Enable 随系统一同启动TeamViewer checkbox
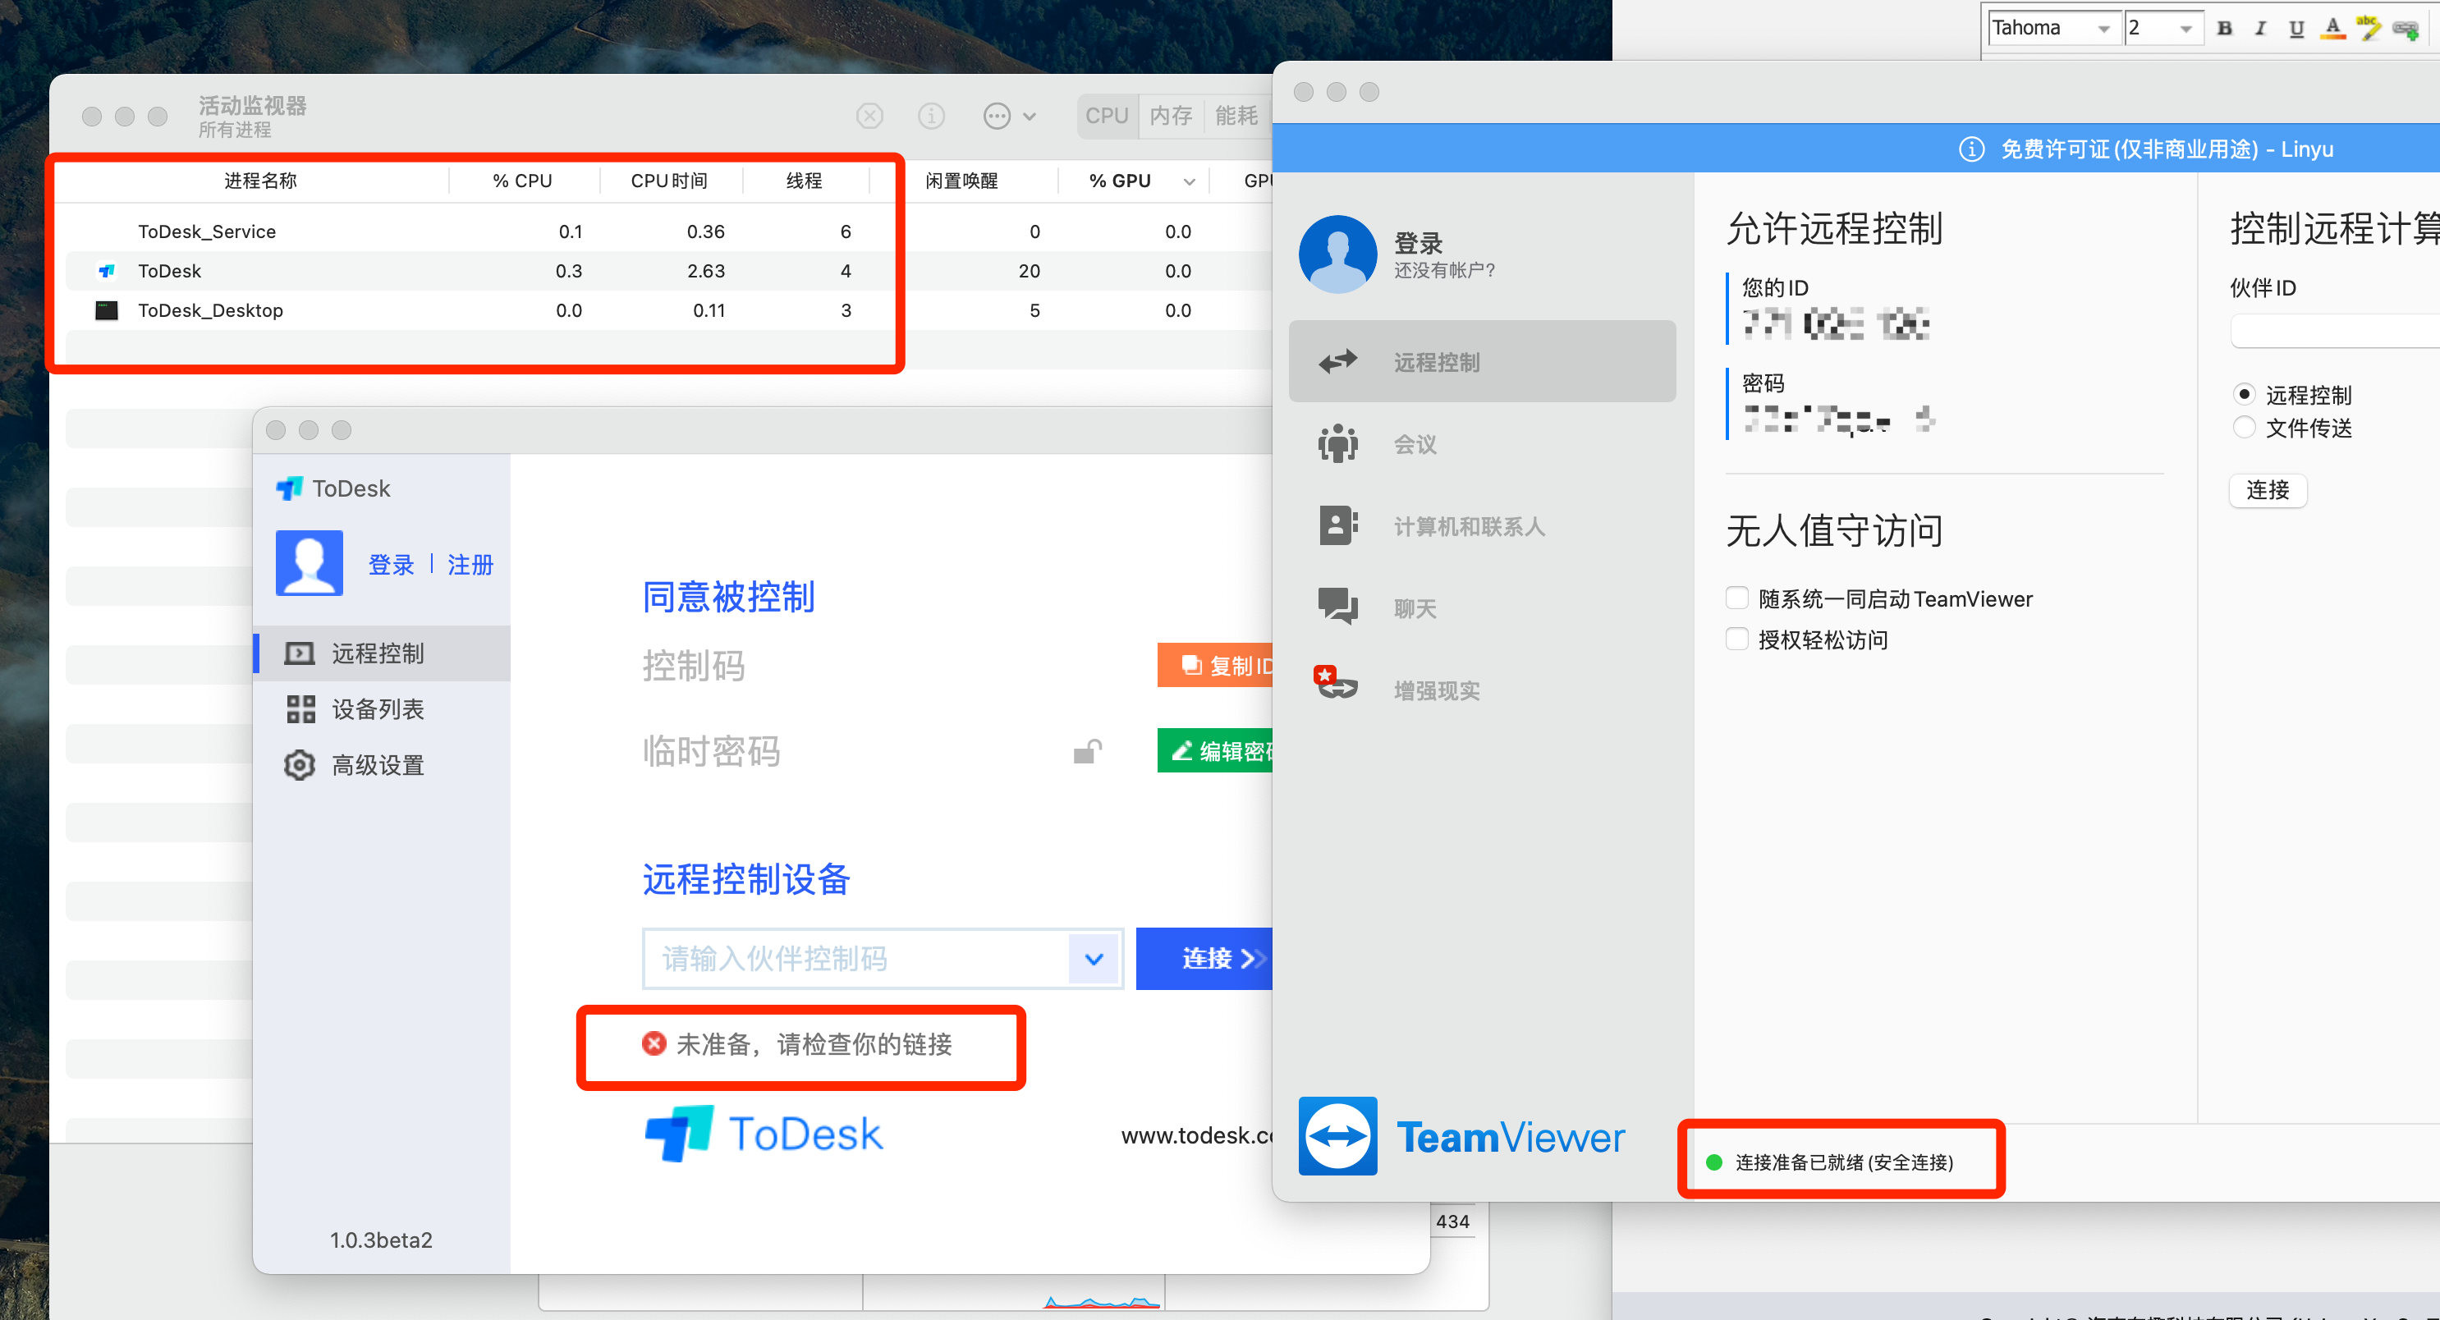 [1736, 598]
